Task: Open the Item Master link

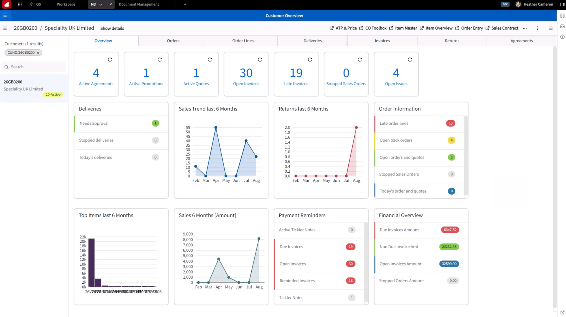Action: pos(403,28)
